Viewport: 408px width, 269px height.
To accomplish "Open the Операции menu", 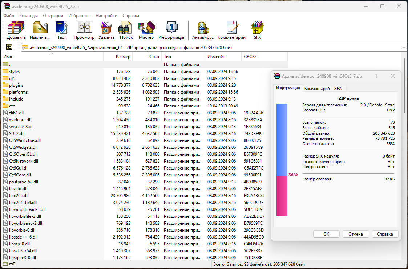I will pyautogui.click(x=53, y=16).
